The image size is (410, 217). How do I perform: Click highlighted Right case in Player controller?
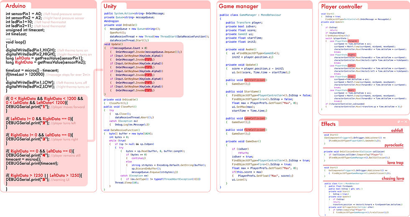point(352,55)
